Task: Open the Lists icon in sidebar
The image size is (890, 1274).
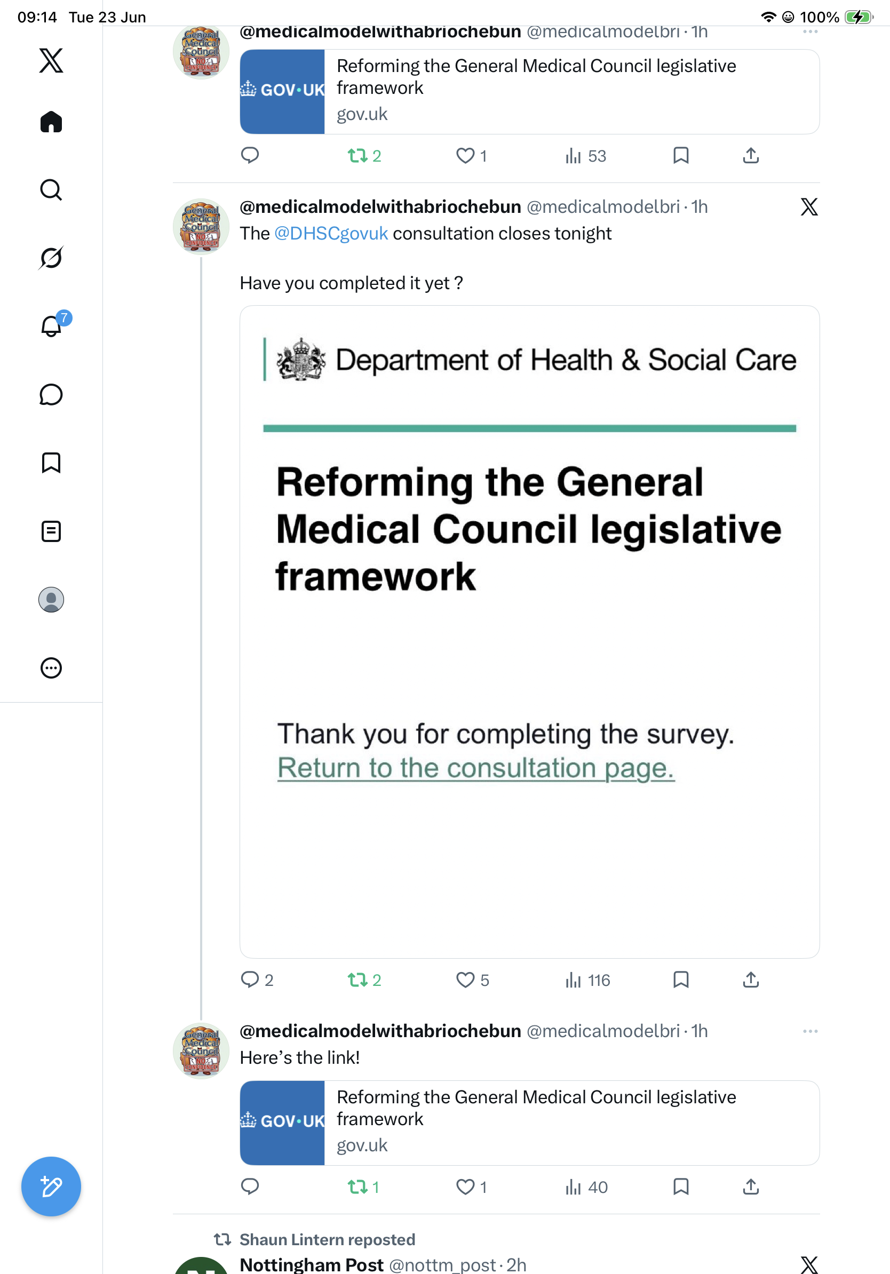Action: pos(51,531)
